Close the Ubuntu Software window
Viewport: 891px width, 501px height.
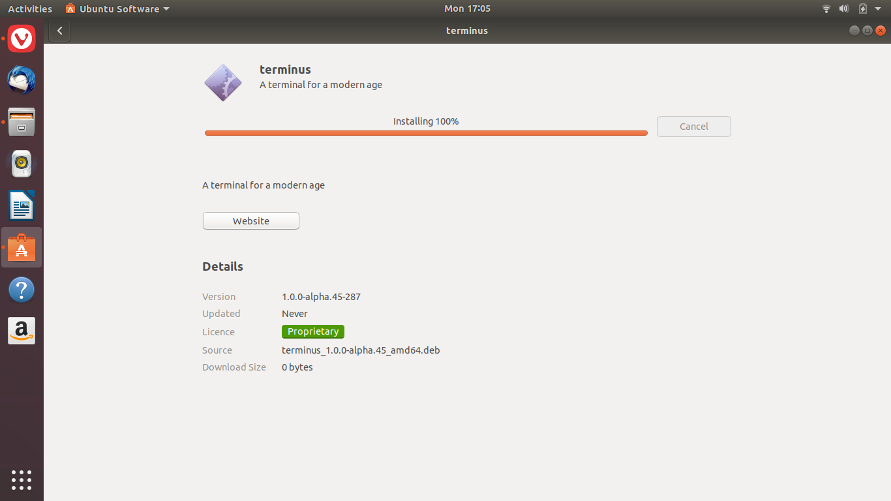[x=880, y=31]
